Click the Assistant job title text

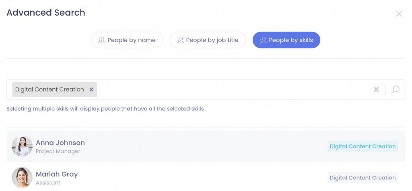coord(48,183)
